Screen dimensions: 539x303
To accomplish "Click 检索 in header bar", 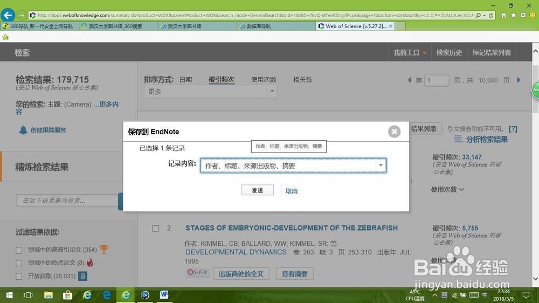I will 22,53.
